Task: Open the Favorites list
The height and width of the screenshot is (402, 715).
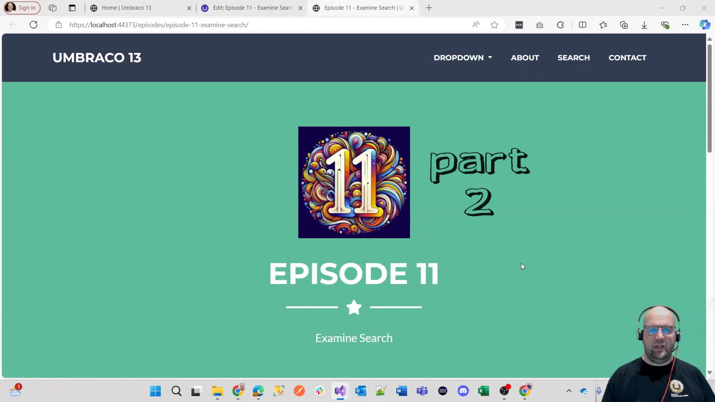Action: click(604, 25)
